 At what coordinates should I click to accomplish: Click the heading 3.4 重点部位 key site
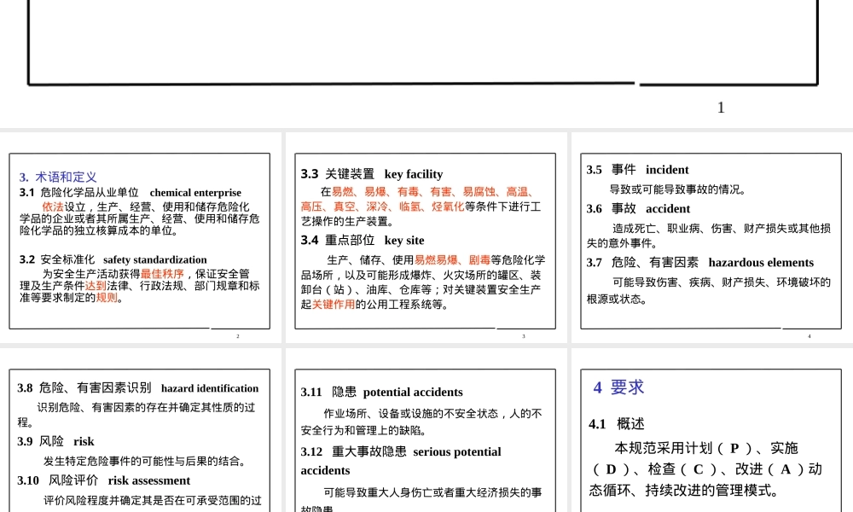pos(363,241)
